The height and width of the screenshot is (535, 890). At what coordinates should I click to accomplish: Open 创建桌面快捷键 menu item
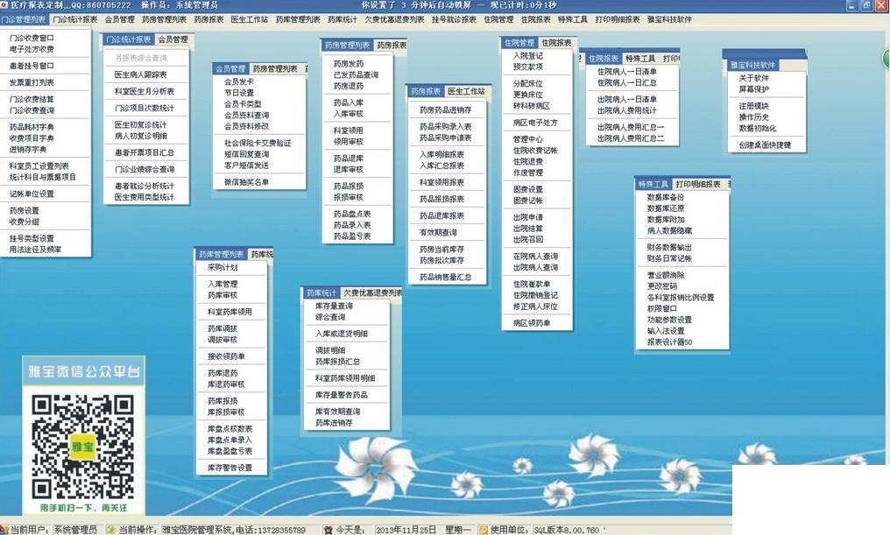(x=765, y=145)
